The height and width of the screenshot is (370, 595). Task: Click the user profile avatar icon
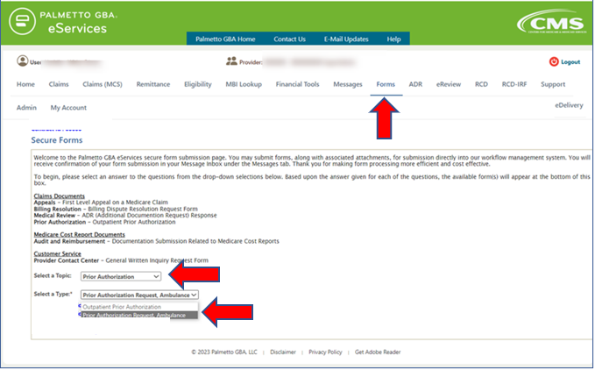tap(23, 61)
